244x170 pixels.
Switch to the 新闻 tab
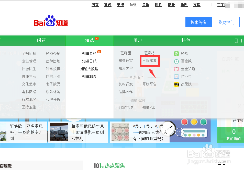[x=107, y=4]
